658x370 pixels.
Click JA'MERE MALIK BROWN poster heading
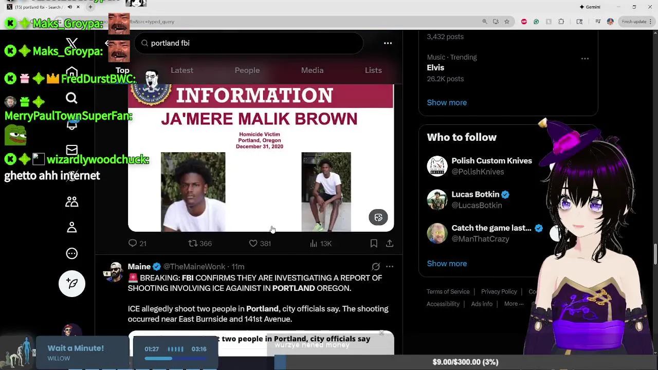(259, 119)
